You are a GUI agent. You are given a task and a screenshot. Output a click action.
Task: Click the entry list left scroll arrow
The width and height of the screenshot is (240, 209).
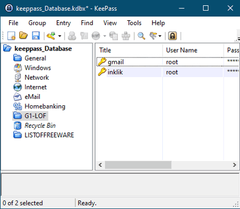click(x=100, y=165)
